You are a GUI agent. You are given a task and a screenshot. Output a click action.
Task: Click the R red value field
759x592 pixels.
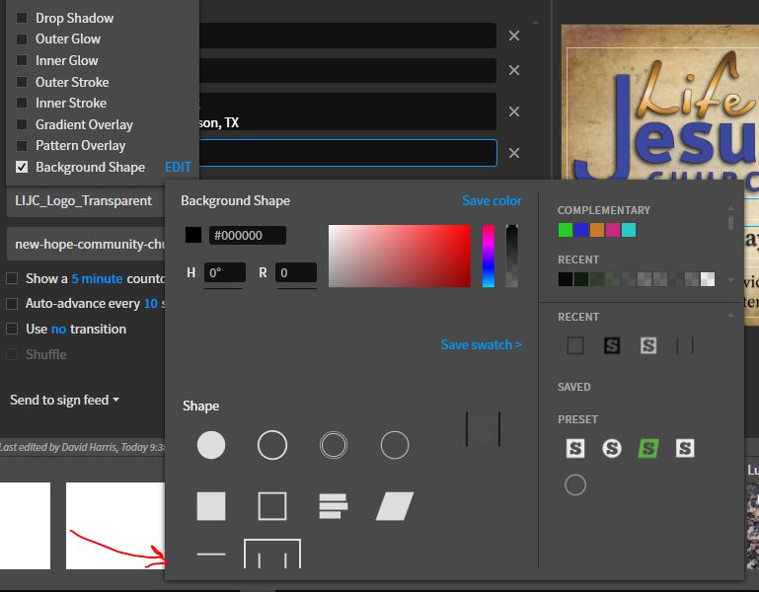pos(296,272)
